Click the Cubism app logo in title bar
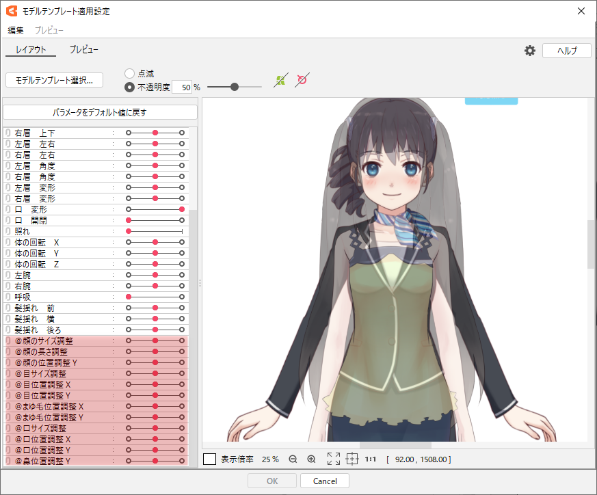Viewport: 597px width, 495px height. click(x=12, y=11)
